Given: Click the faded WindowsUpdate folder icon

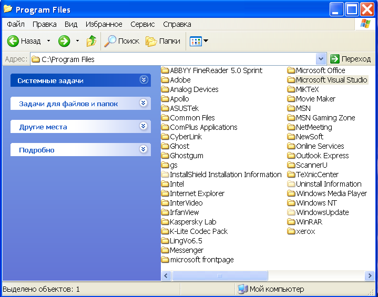Looking at the screenshot, I should click(x=291, y=212).
